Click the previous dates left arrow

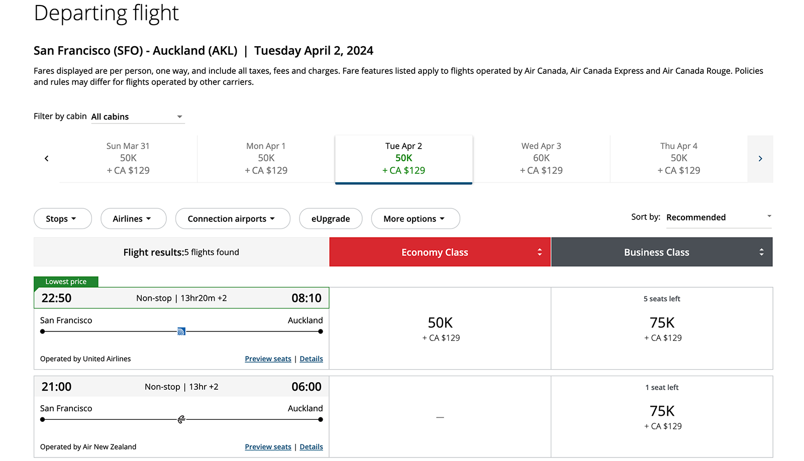[x=47, y=159]
